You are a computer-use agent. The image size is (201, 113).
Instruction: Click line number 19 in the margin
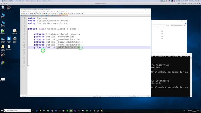click(x=24, y=66)
